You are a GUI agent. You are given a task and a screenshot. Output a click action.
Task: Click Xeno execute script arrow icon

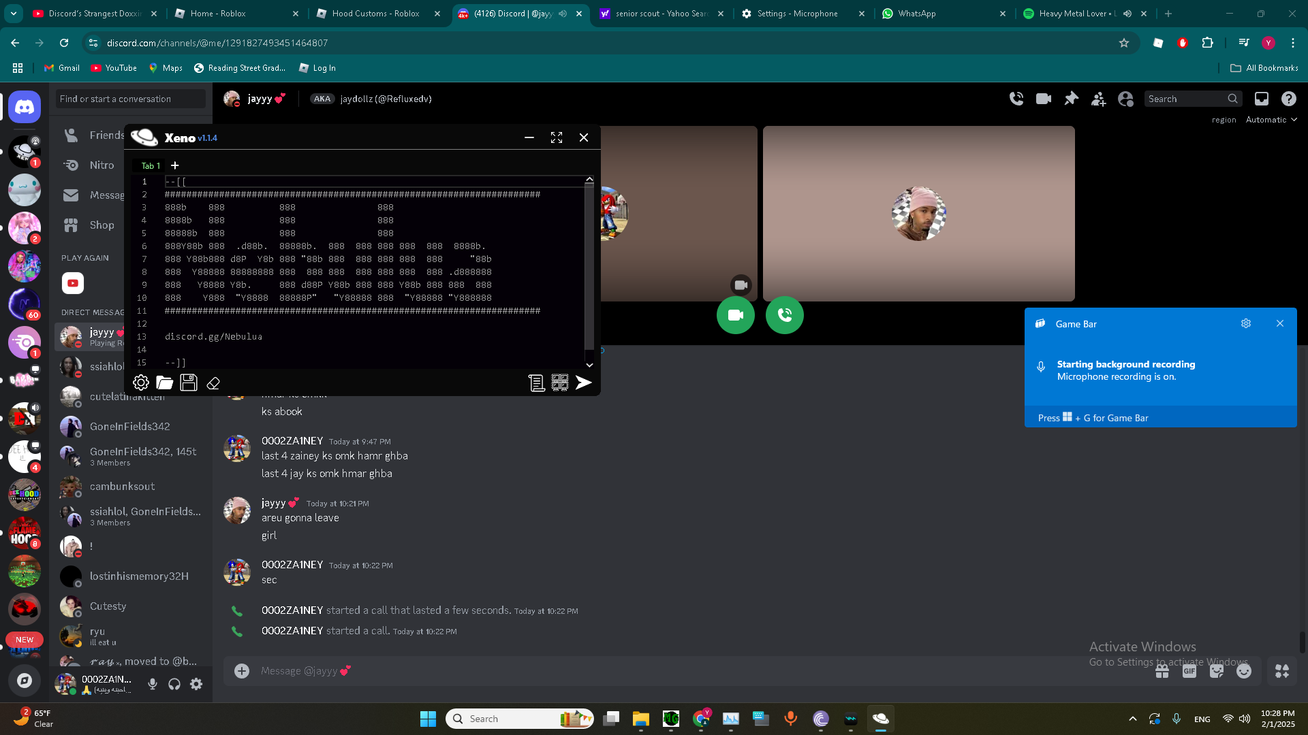pyautogui.click(x=583, y=383)
